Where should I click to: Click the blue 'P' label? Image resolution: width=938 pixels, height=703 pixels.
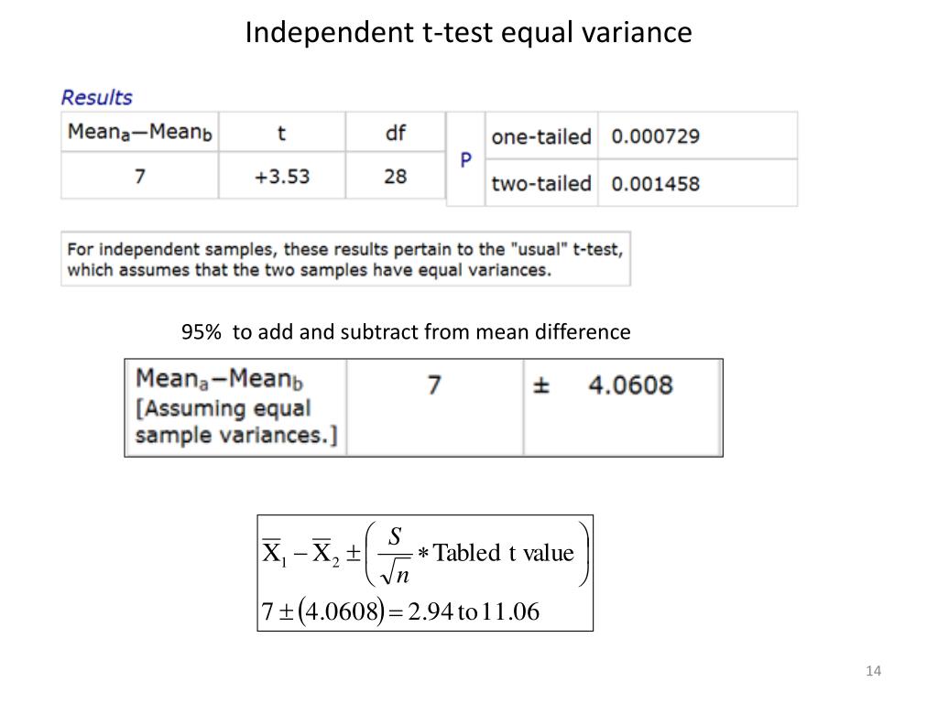point(465,159)
